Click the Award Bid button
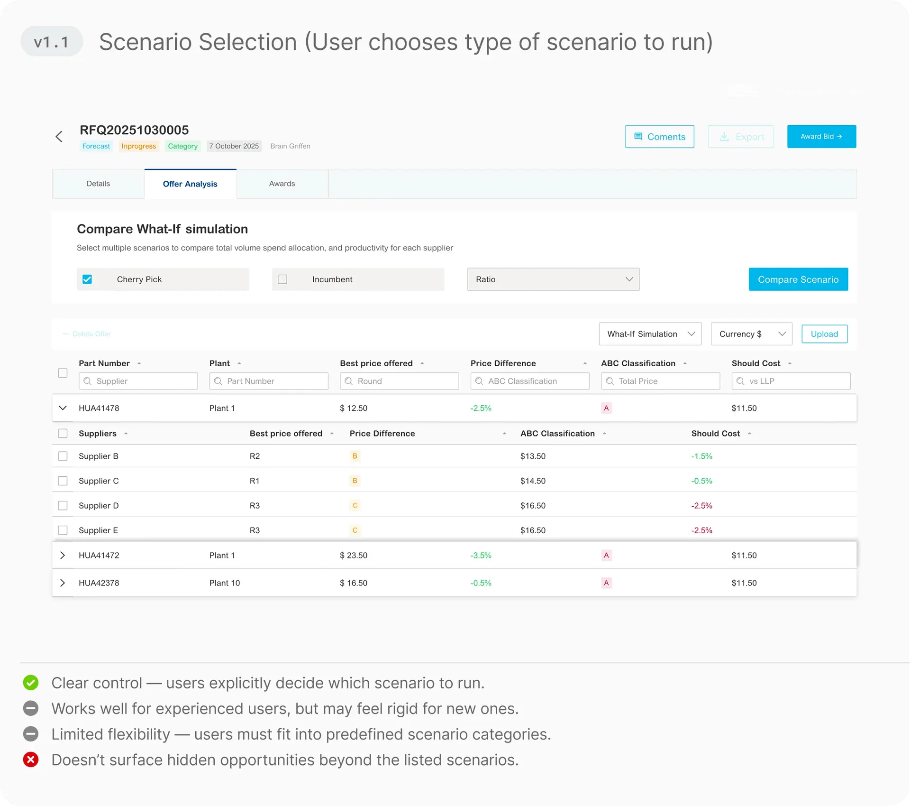 click(821, 137)
